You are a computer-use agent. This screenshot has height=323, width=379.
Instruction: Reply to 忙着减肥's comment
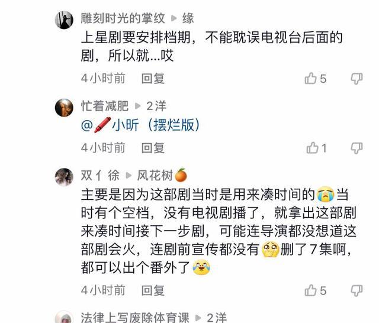click(x=153, y=148)
